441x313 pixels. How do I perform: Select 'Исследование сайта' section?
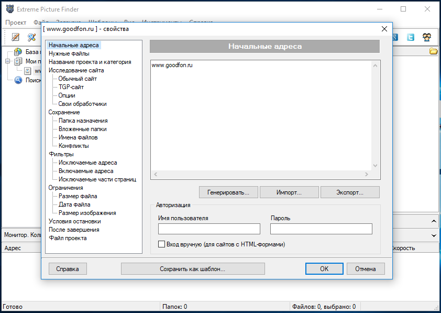click(76, 70)
